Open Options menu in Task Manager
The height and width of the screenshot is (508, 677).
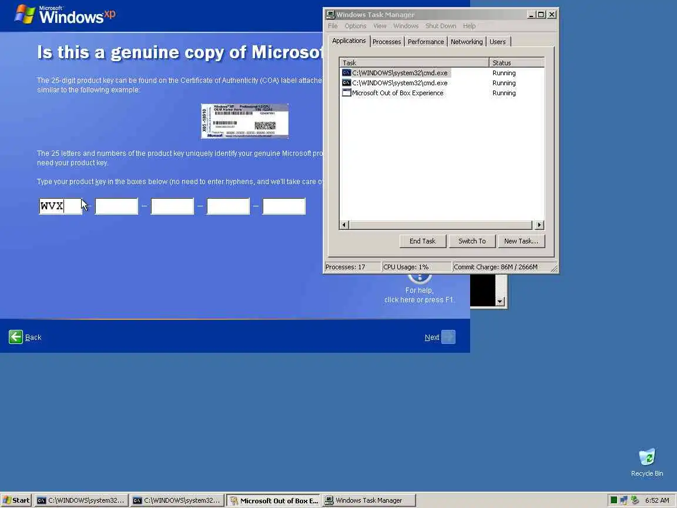click(355, 26)
